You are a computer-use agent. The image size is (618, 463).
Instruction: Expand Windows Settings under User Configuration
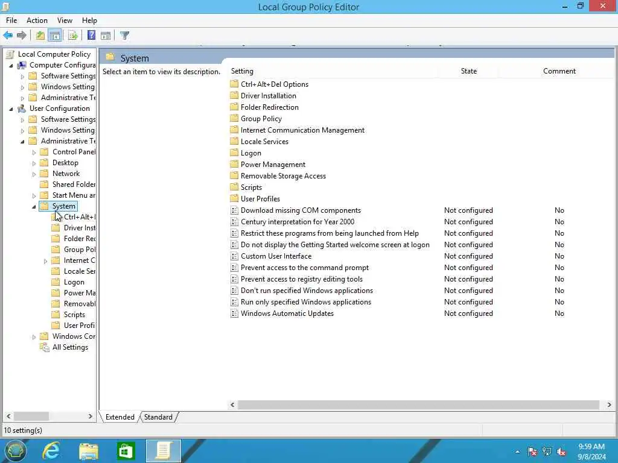(22, 130)
